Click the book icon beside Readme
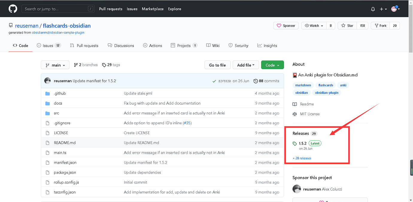Screen dimensions: 413x202 click(295, 104)
